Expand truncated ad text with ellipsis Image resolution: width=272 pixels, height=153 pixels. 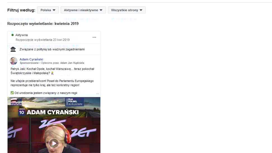coord(98,93)
